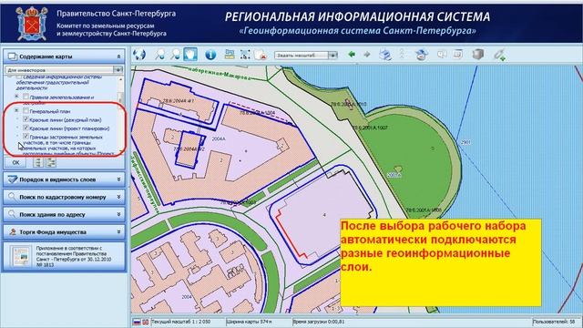This screenshot has height=328, width=583.
Task: Click the Saint Petersburg coat of arms
Action: click(x=32, y=23)
